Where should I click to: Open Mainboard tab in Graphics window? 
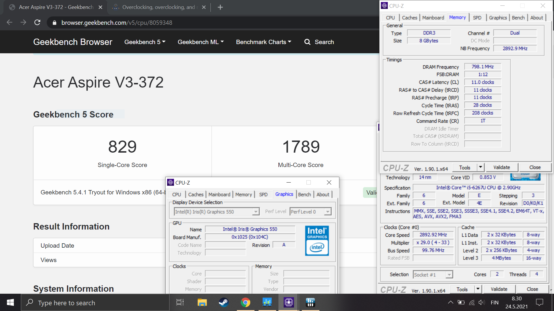[x=219, y=194]
